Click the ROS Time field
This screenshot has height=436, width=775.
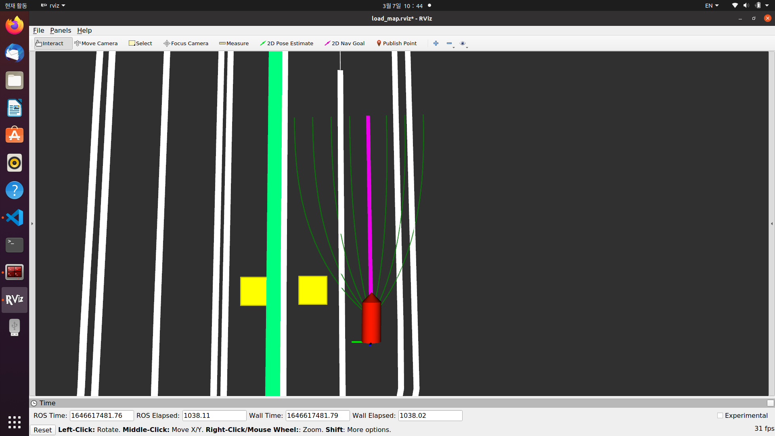[x=102, y=415]
